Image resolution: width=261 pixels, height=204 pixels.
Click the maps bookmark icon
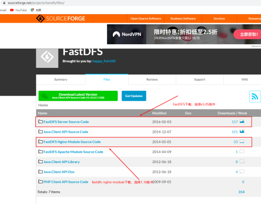33,10
